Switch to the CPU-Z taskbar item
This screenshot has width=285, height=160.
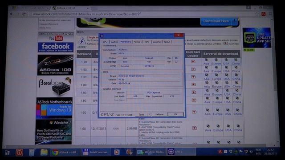(x=181, y=152)
